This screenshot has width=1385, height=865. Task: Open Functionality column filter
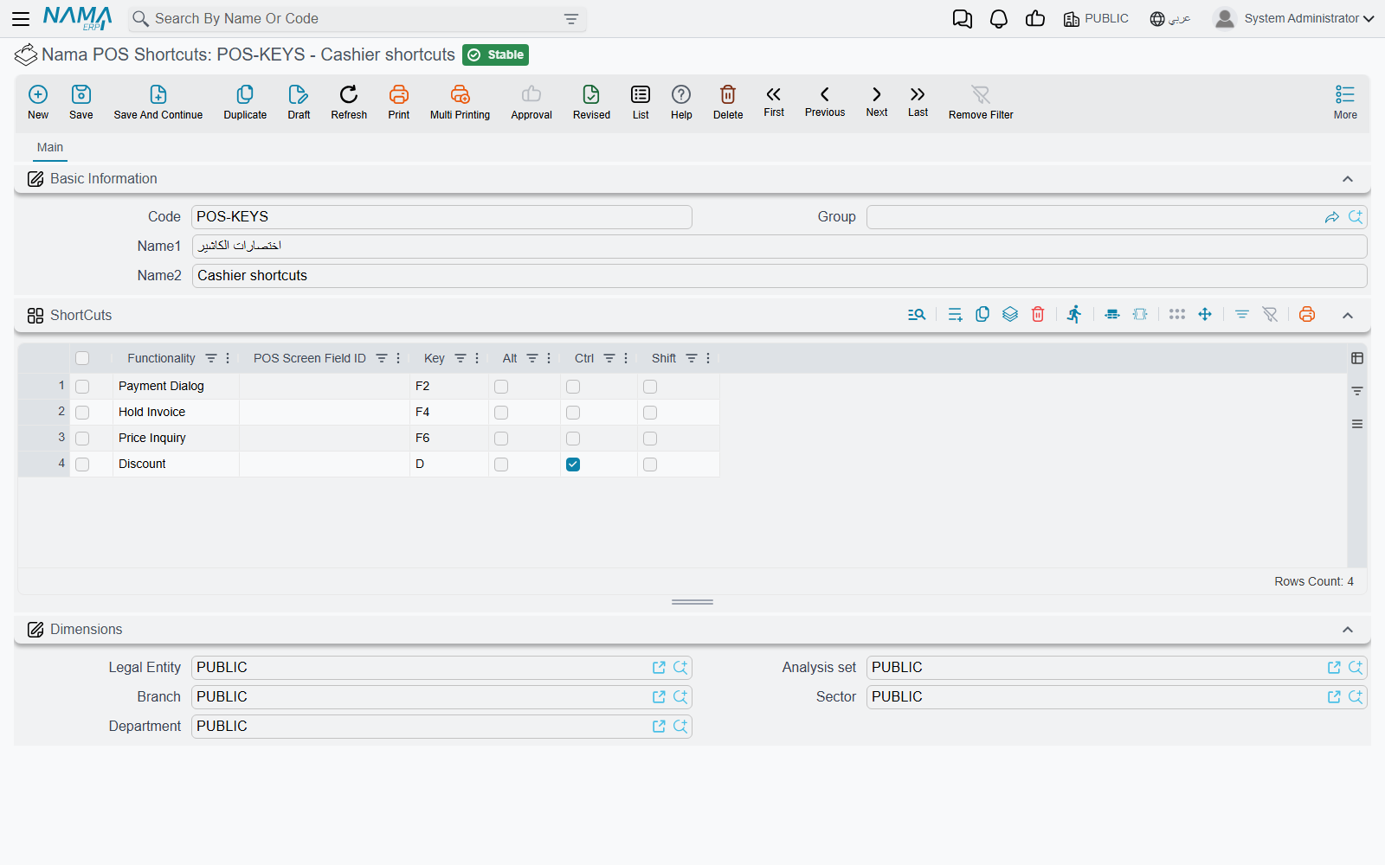pos(211,358)
